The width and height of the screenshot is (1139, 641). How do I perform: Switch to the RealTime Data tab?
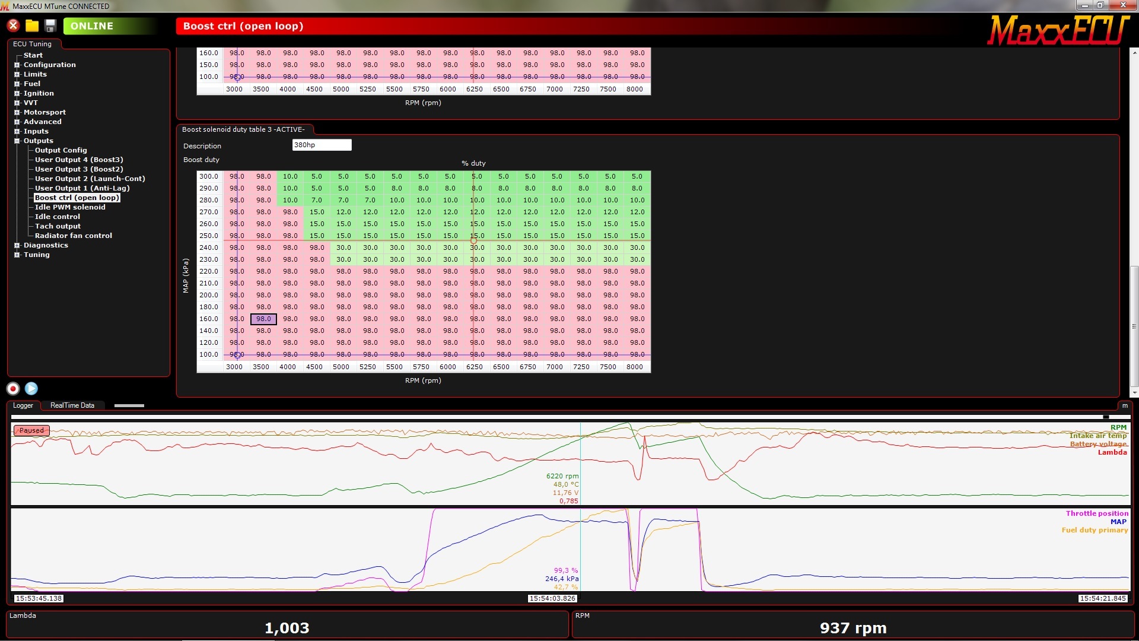(x=72, y=406)
